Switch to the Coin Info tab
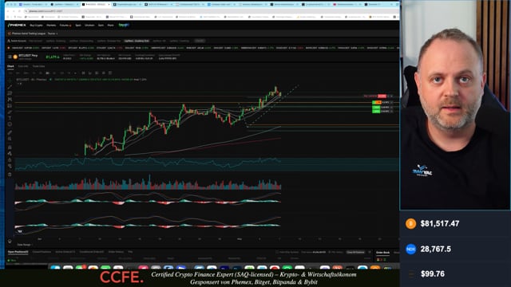Screen dimensions: 511x287 point(23,66)
